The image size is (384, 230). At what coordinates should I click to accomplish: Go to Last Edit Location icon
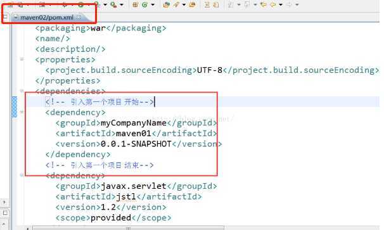(264, 4)
